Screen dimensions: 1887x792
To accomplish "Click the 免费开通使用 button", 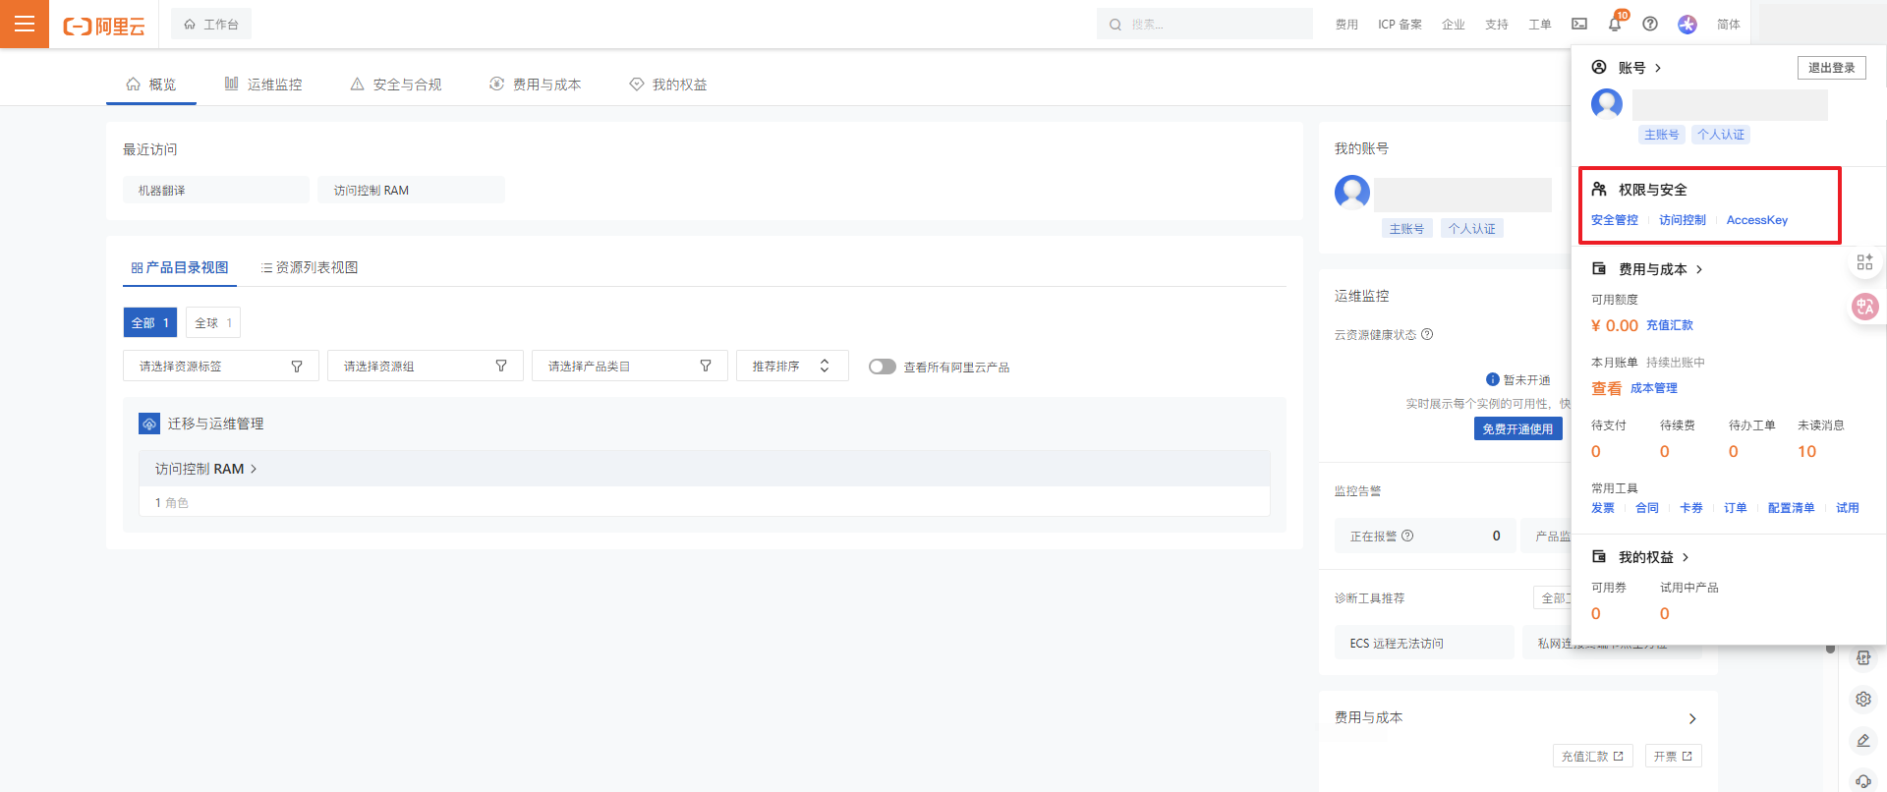I will click(x=1517, y=428).
